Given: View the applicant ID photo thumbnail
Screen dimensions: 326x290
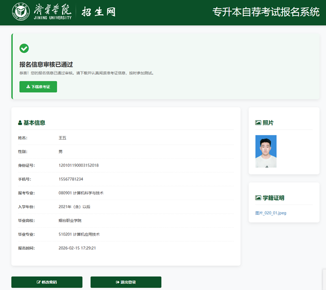Looking at the screenshot, I should point(266,151).
